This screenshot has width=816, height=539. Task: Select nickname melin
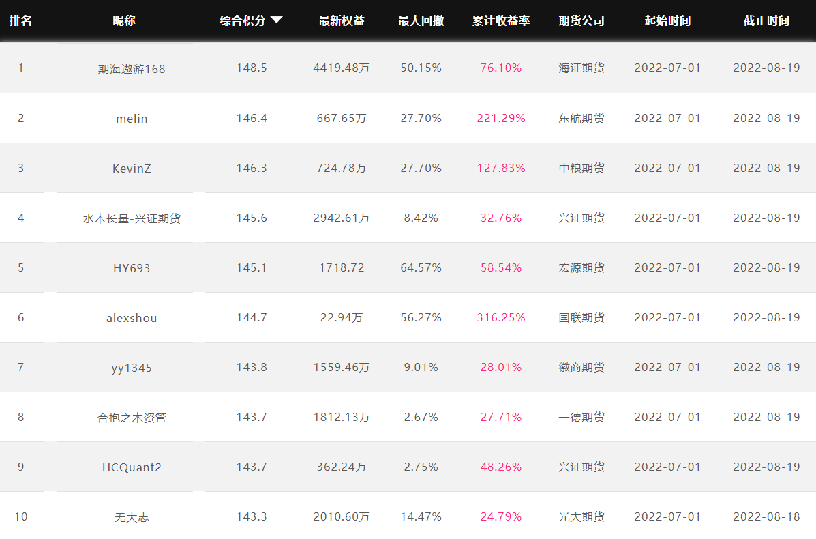132,119
